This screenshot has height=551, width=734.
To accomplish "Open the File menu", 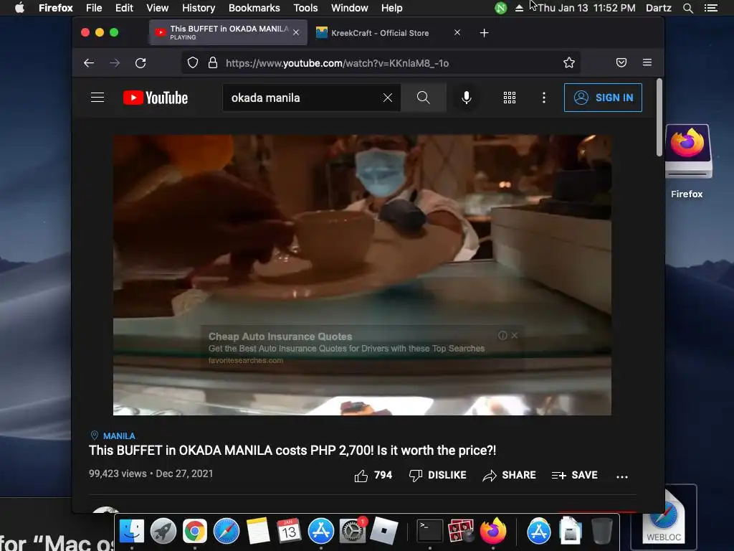I will coord(94,8).
